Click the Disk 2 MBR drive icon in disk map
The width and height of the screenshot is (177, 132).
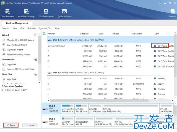tap(45, 122)
